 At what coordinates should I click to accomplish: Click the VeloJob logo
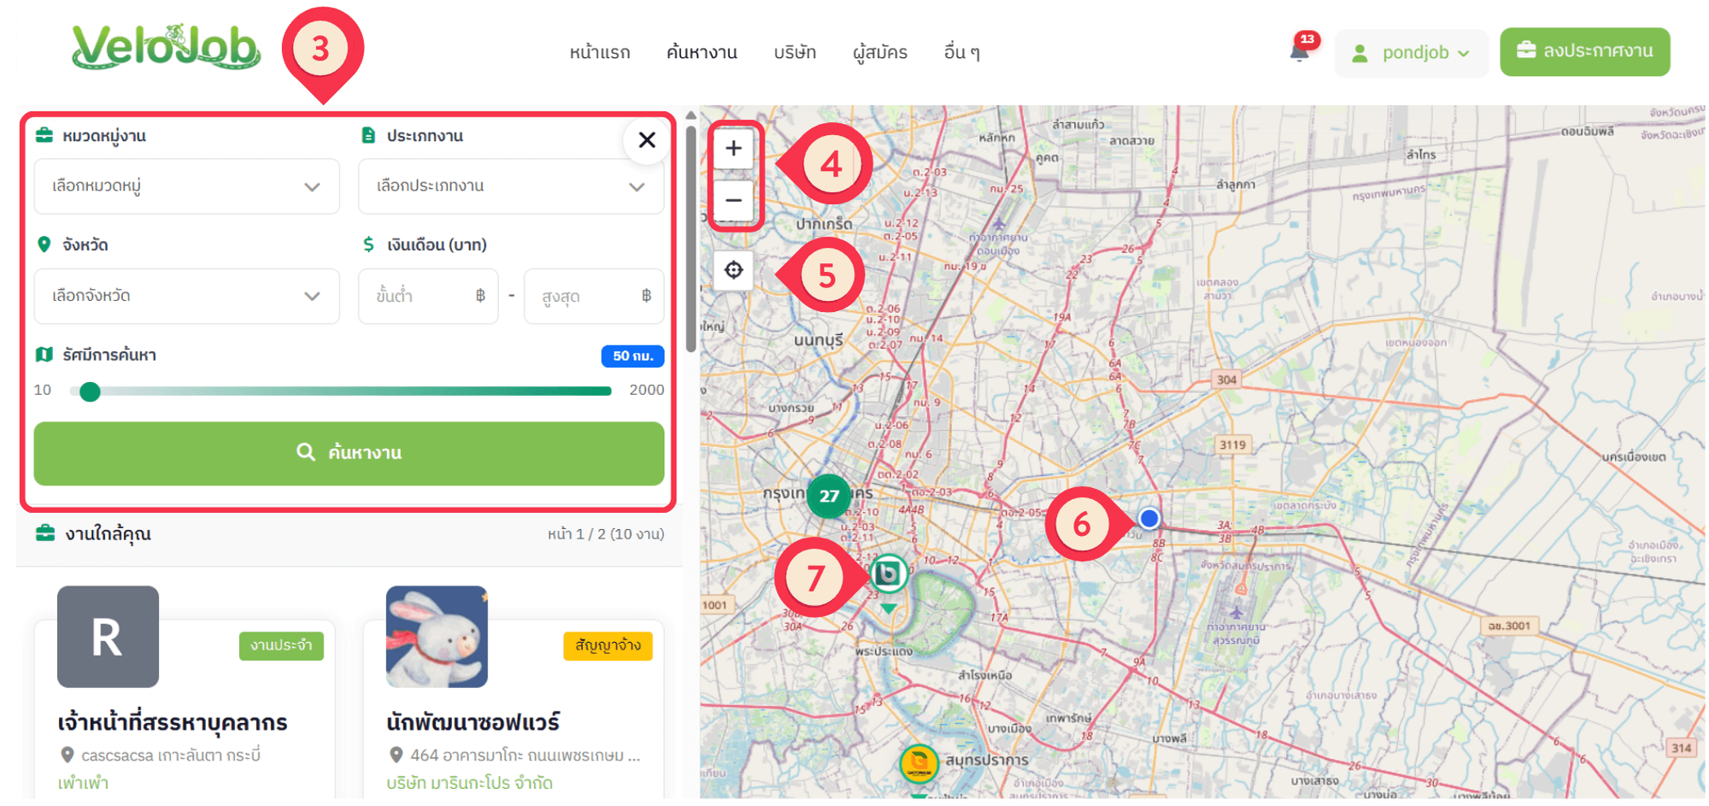(167, 48)
